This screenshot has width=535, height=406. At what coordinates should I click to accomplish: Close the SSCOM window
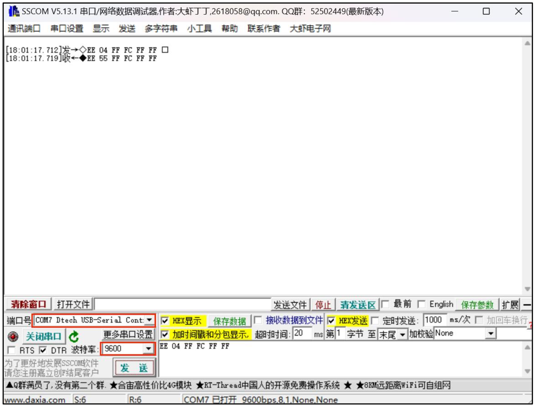pos(519,11)
